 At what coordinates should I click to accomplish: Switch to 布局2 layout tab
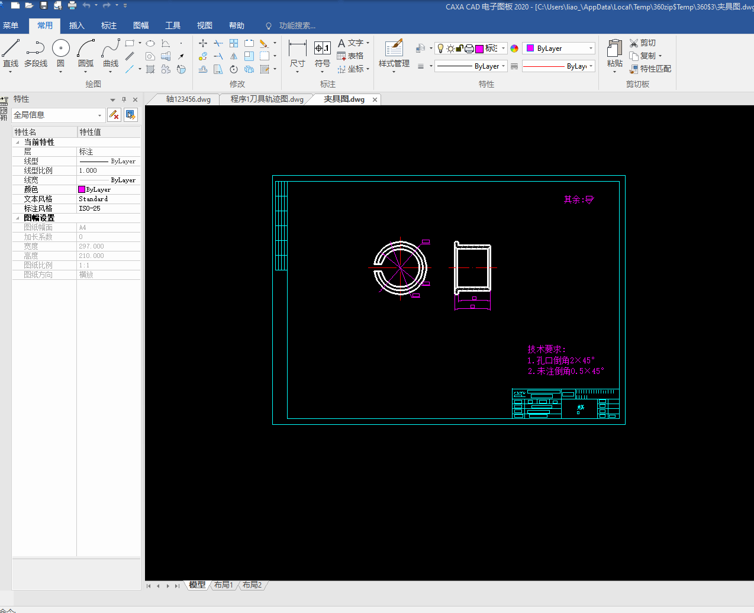[x=252, y=585]
